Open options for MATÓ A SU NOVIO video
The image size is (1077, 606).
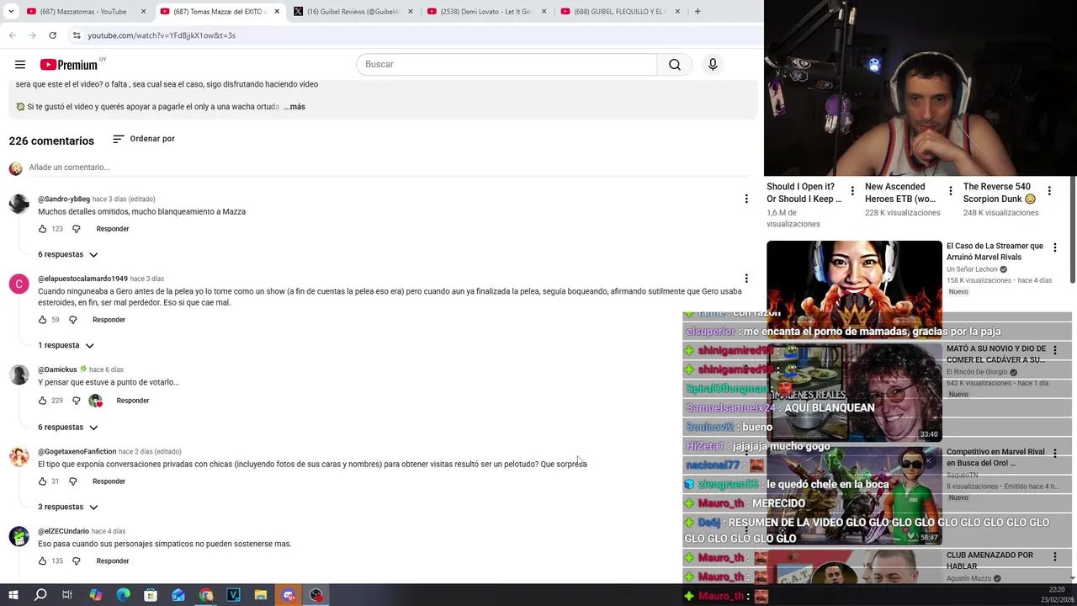1055,350
